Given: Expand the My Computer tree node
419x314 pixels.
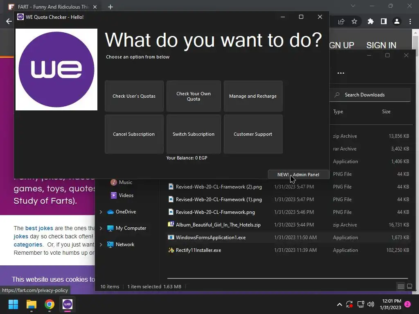Looking at the screenshot, I should [101, 228].
